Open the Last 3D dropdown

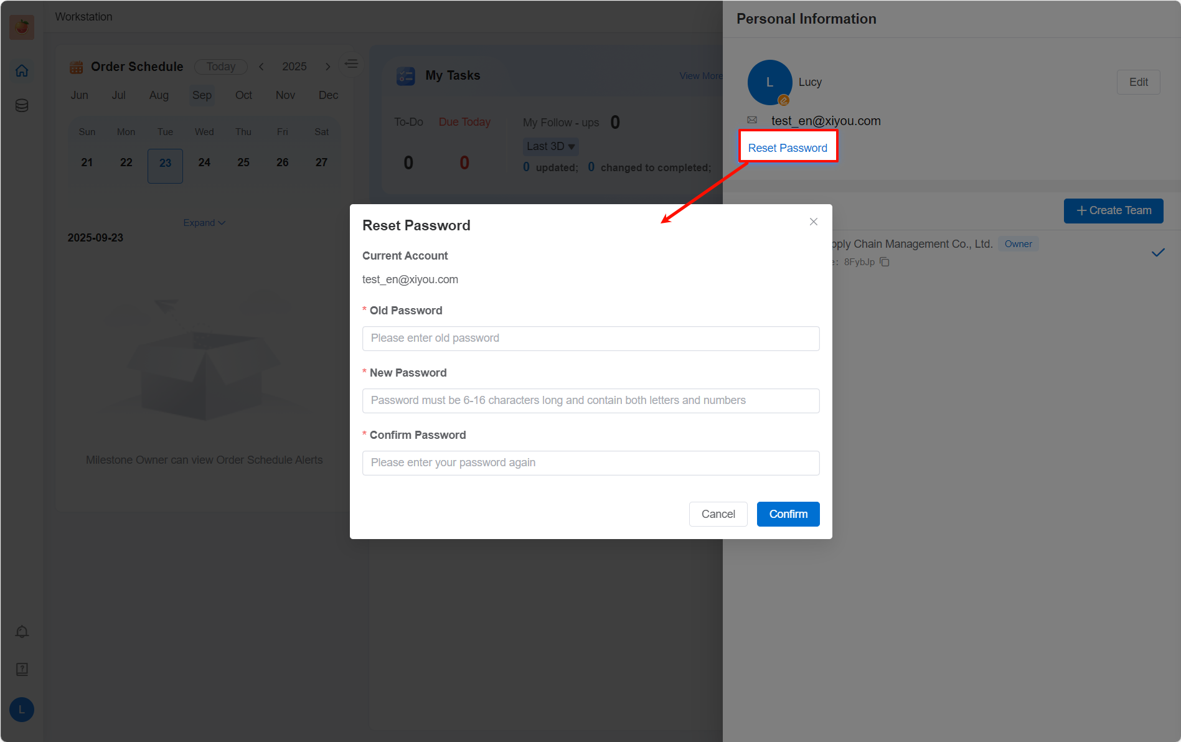point(550,146)
